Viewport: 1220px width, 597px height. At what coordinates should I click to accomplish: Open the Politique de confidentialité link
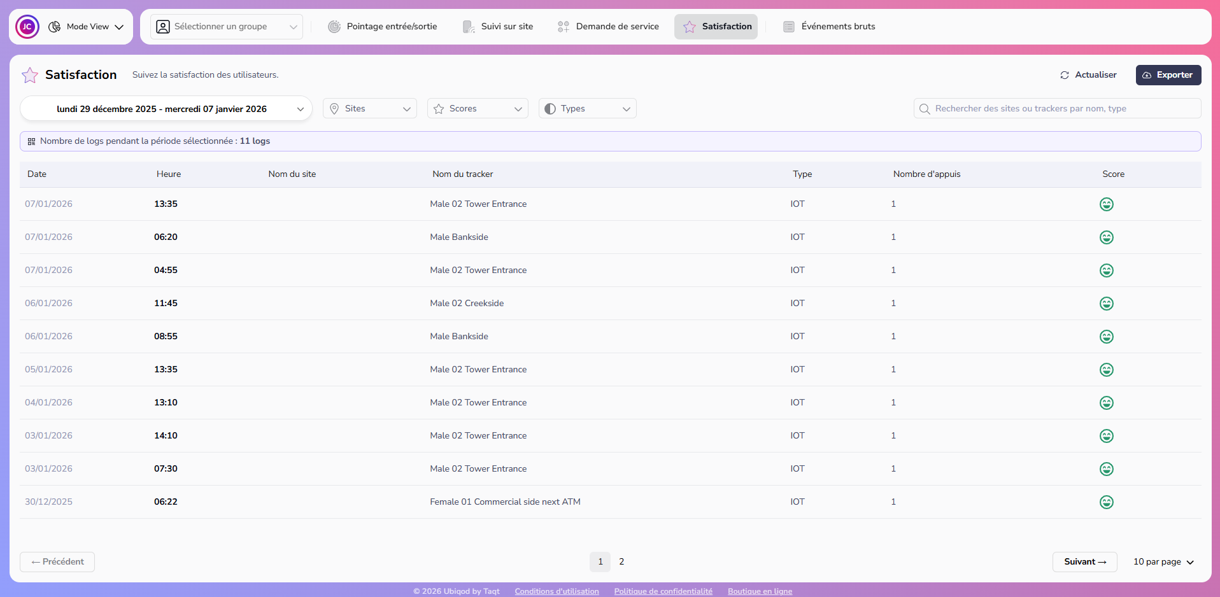click(663, 591)
